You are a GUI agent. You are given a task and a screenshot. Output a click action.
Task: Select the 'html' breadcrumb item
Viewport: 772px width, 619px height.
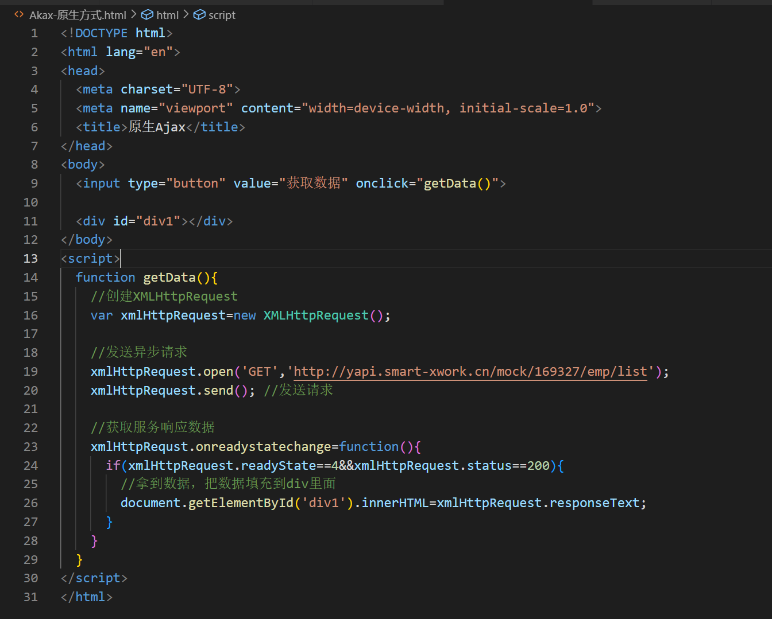(167, 15)
